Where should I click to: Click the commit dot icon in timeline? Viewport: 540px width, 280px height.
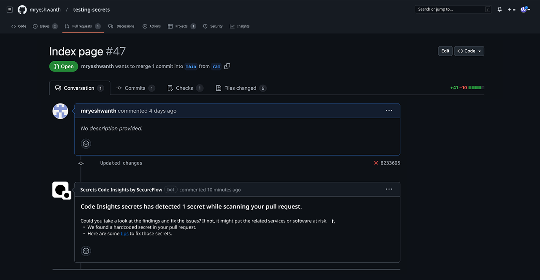click(81, 163)
